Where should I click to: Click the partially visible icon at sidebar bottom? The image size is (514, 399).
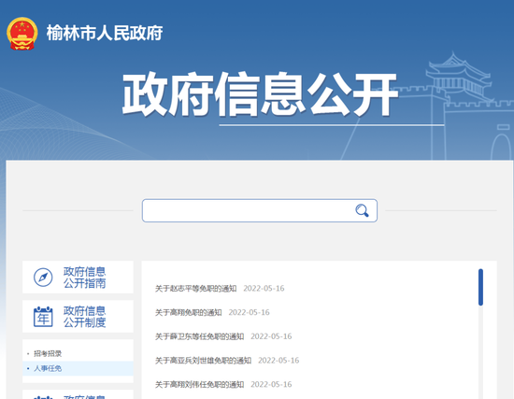coord(43,397)
